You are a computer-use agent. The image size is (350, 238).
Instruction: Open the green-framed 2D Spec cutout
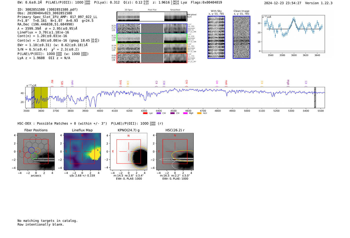[x=129, y=38]
